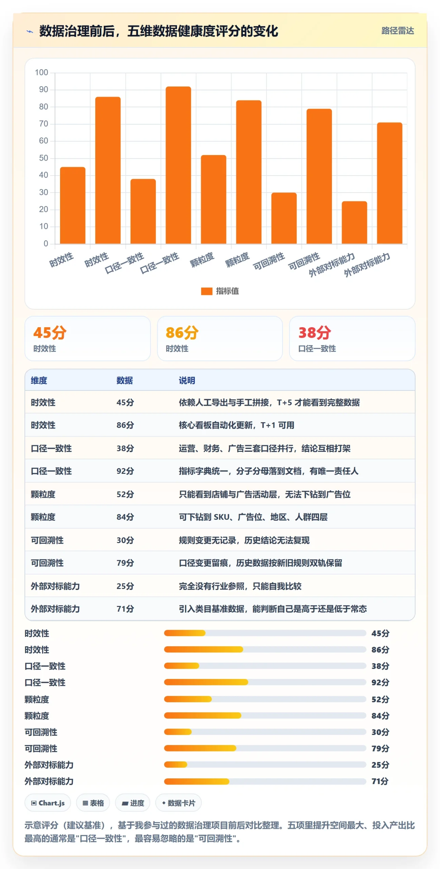
Task: Click the footnote beginning 示意评分（建议基准）
Action: click(220, 832)
